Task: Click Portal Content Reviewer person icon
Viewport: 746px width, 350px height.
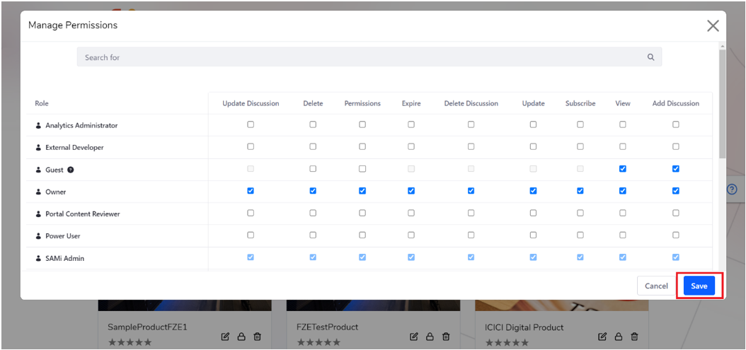Action: (38, 214)
